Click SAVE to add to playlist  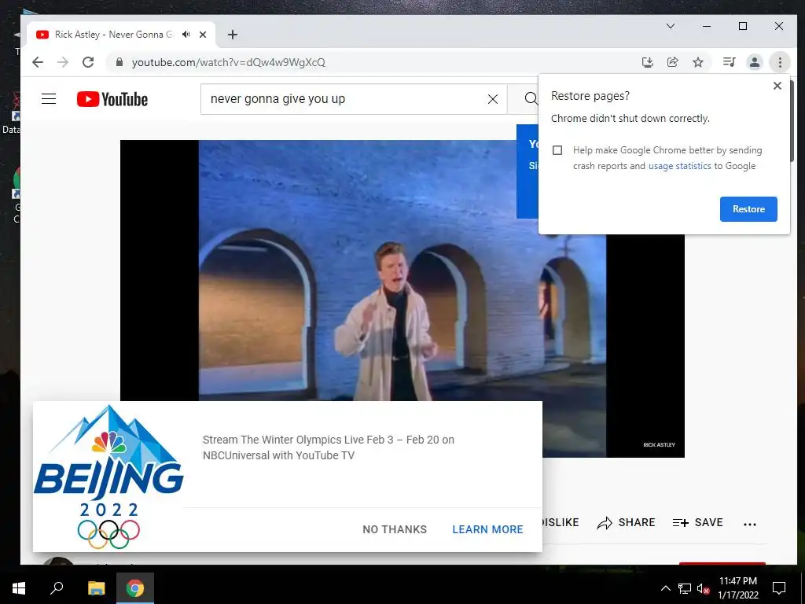click(x=698, y=523)
